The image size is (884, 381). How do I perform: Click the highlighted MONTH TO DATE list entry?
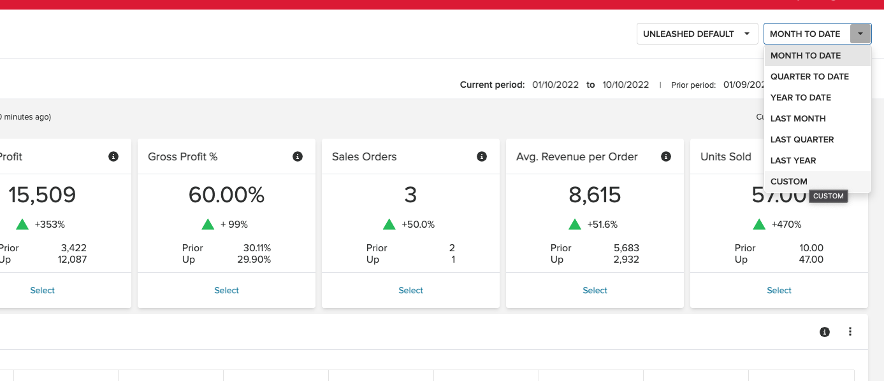(805, 55)
